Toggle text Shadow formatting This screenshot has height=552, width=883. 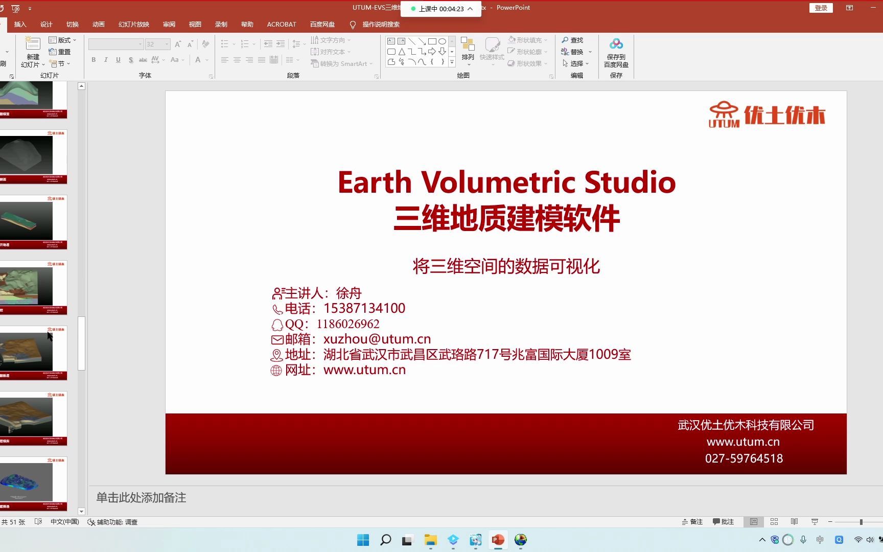coord(131,60)
